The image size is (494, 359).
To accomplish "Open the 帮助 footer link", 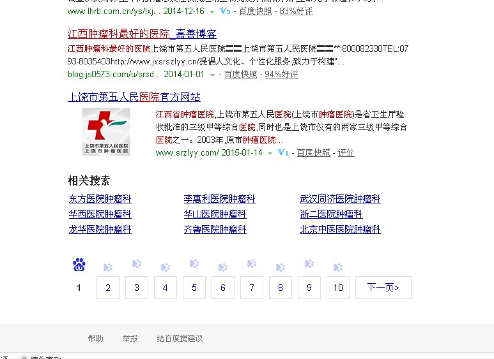I will 95,338.
